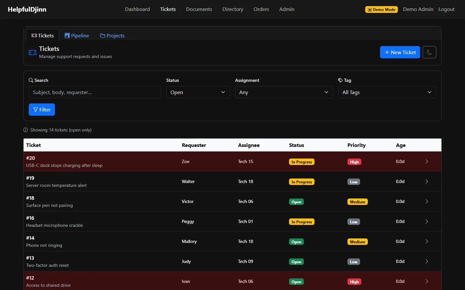Open ticket #14 using its chevron arrow
The height and width of the screenshot is (290, 465).
(x=427, y=241)
